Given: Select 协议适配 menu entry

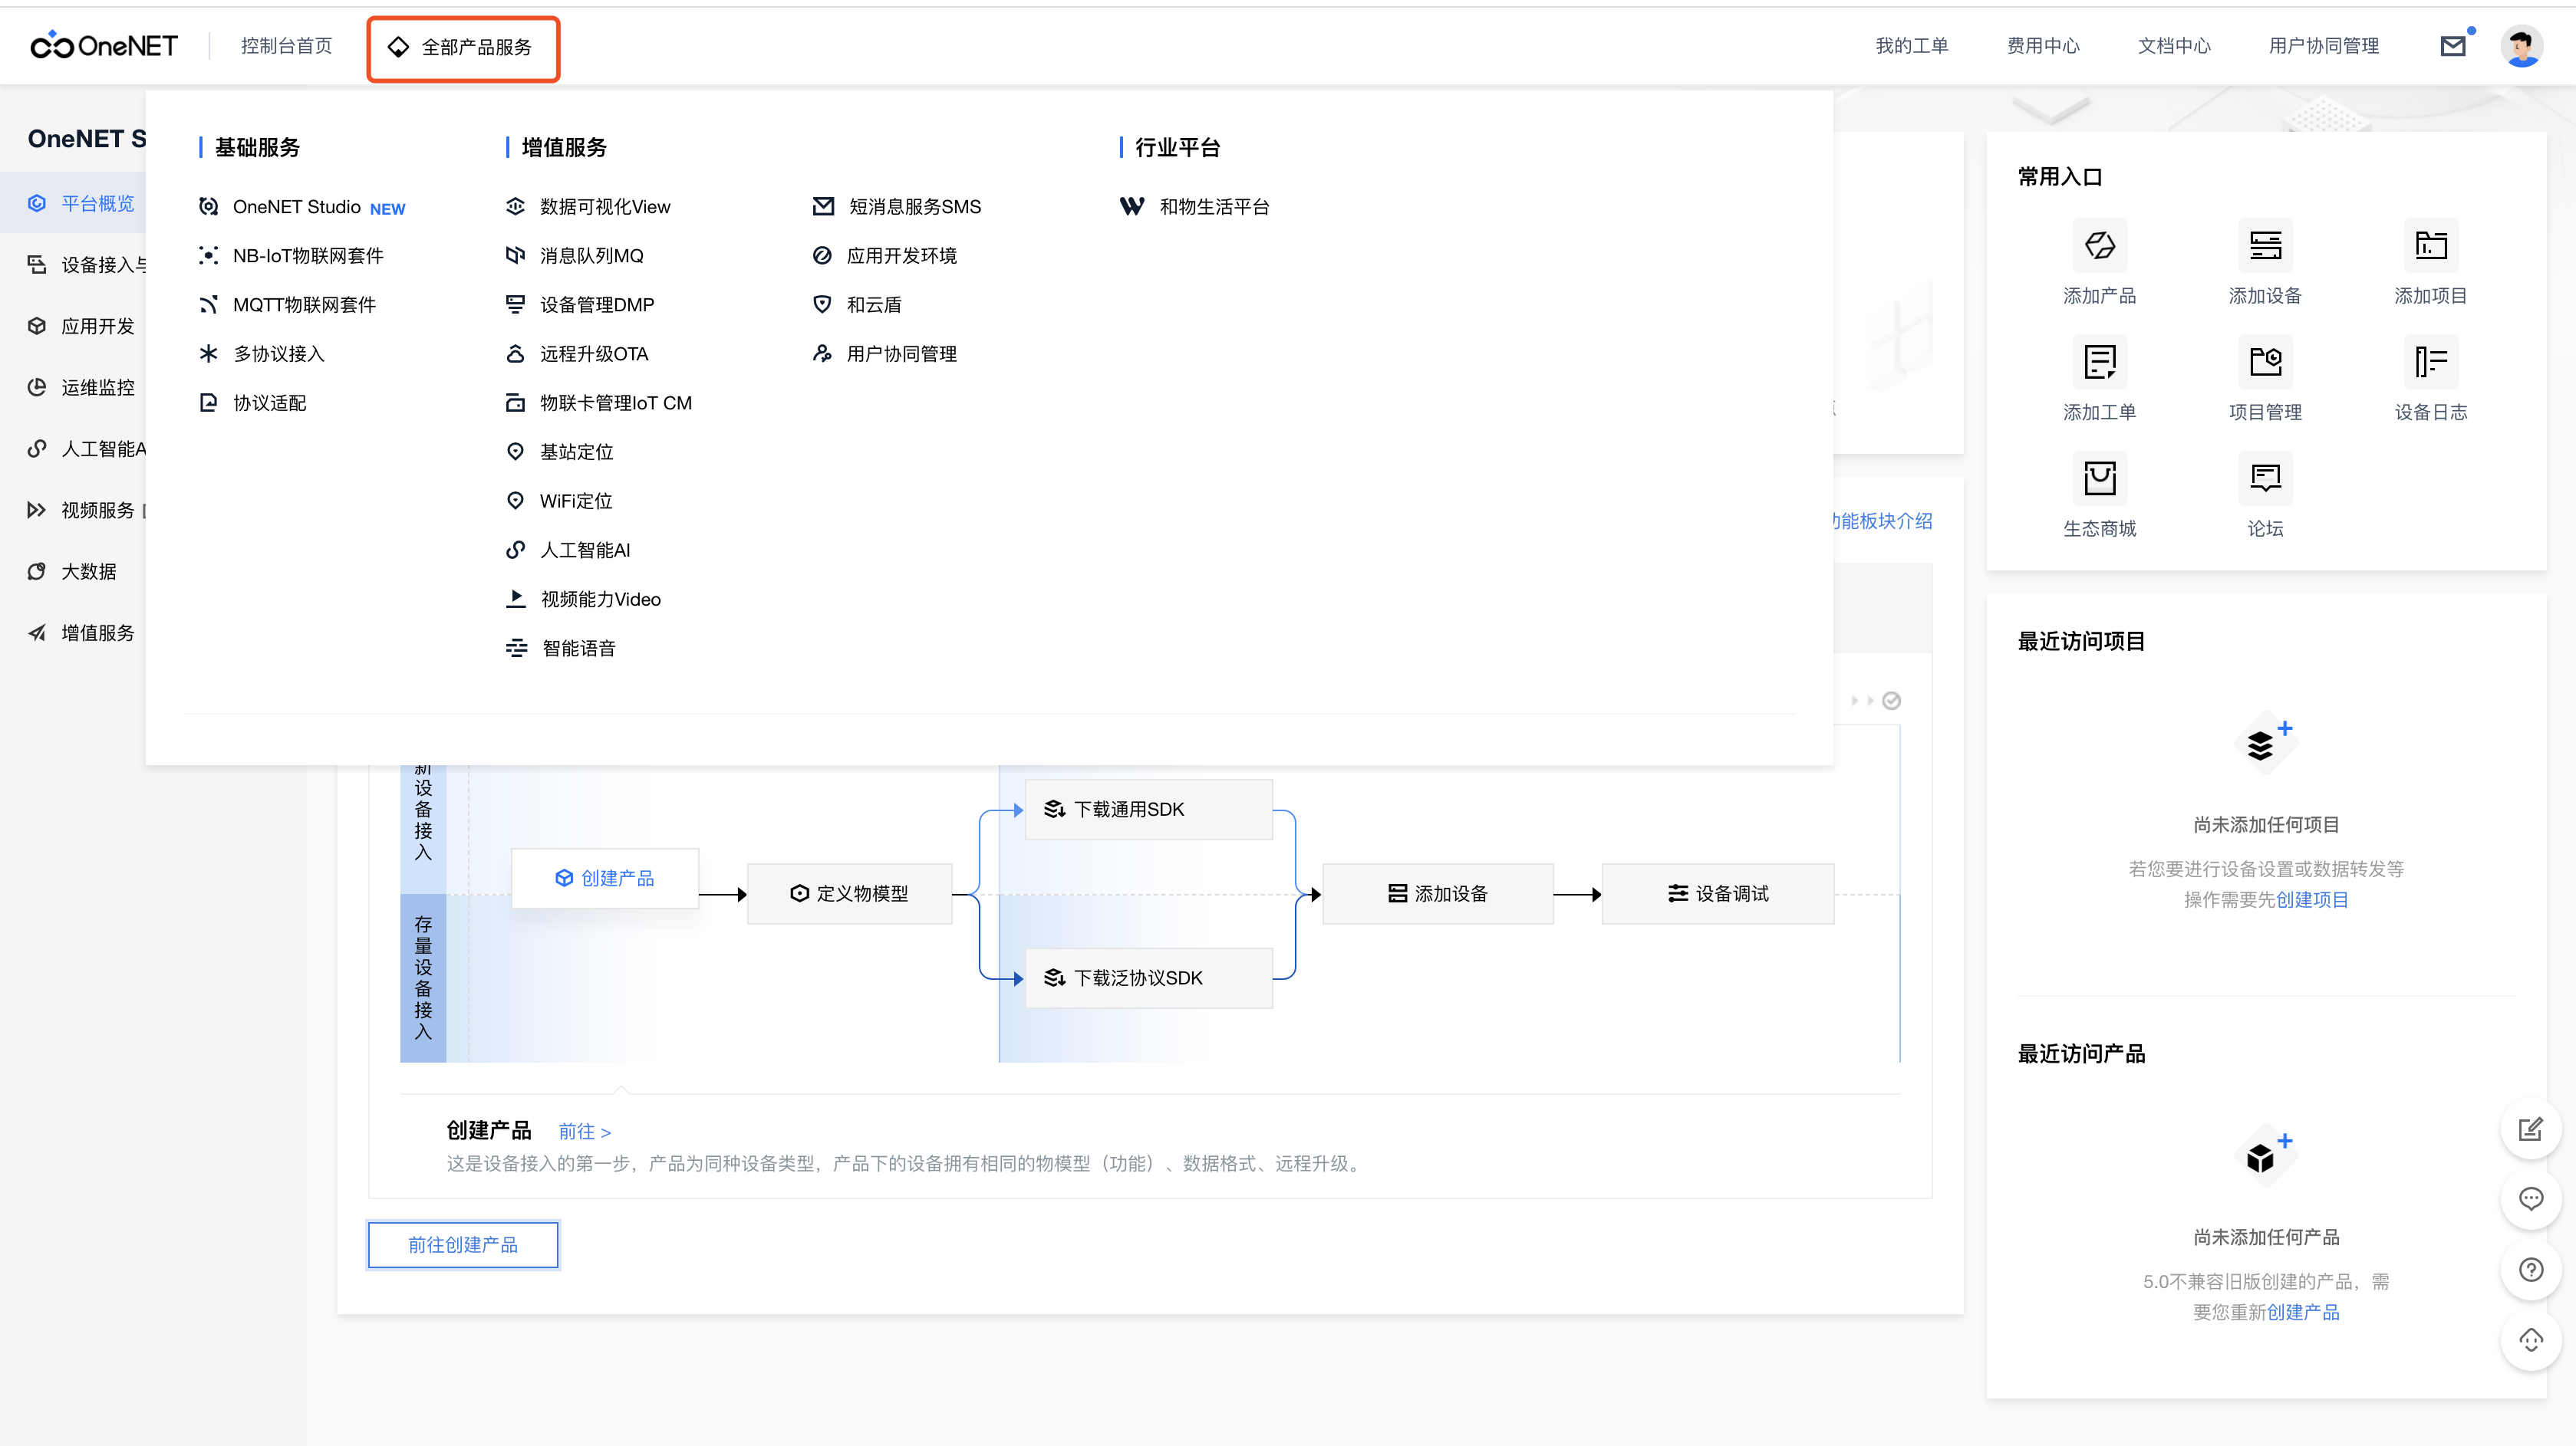Looking at the screenshot, I should coord(252,403).
